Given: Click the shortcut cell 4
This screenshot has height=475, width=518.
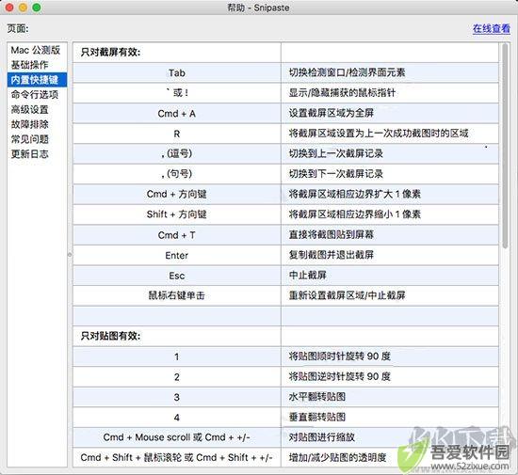Looking at the screenshot, I should pyautogui.click(x=177, y=418).
